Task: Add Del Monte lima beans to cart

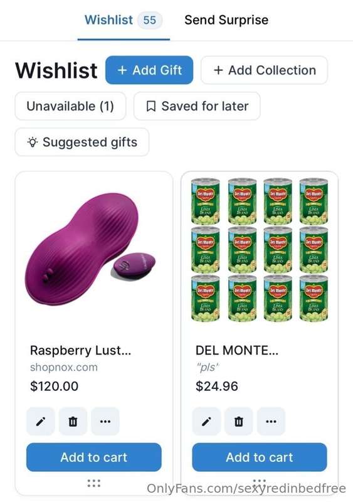Action: pyautogui.click(x=260, y=457)
